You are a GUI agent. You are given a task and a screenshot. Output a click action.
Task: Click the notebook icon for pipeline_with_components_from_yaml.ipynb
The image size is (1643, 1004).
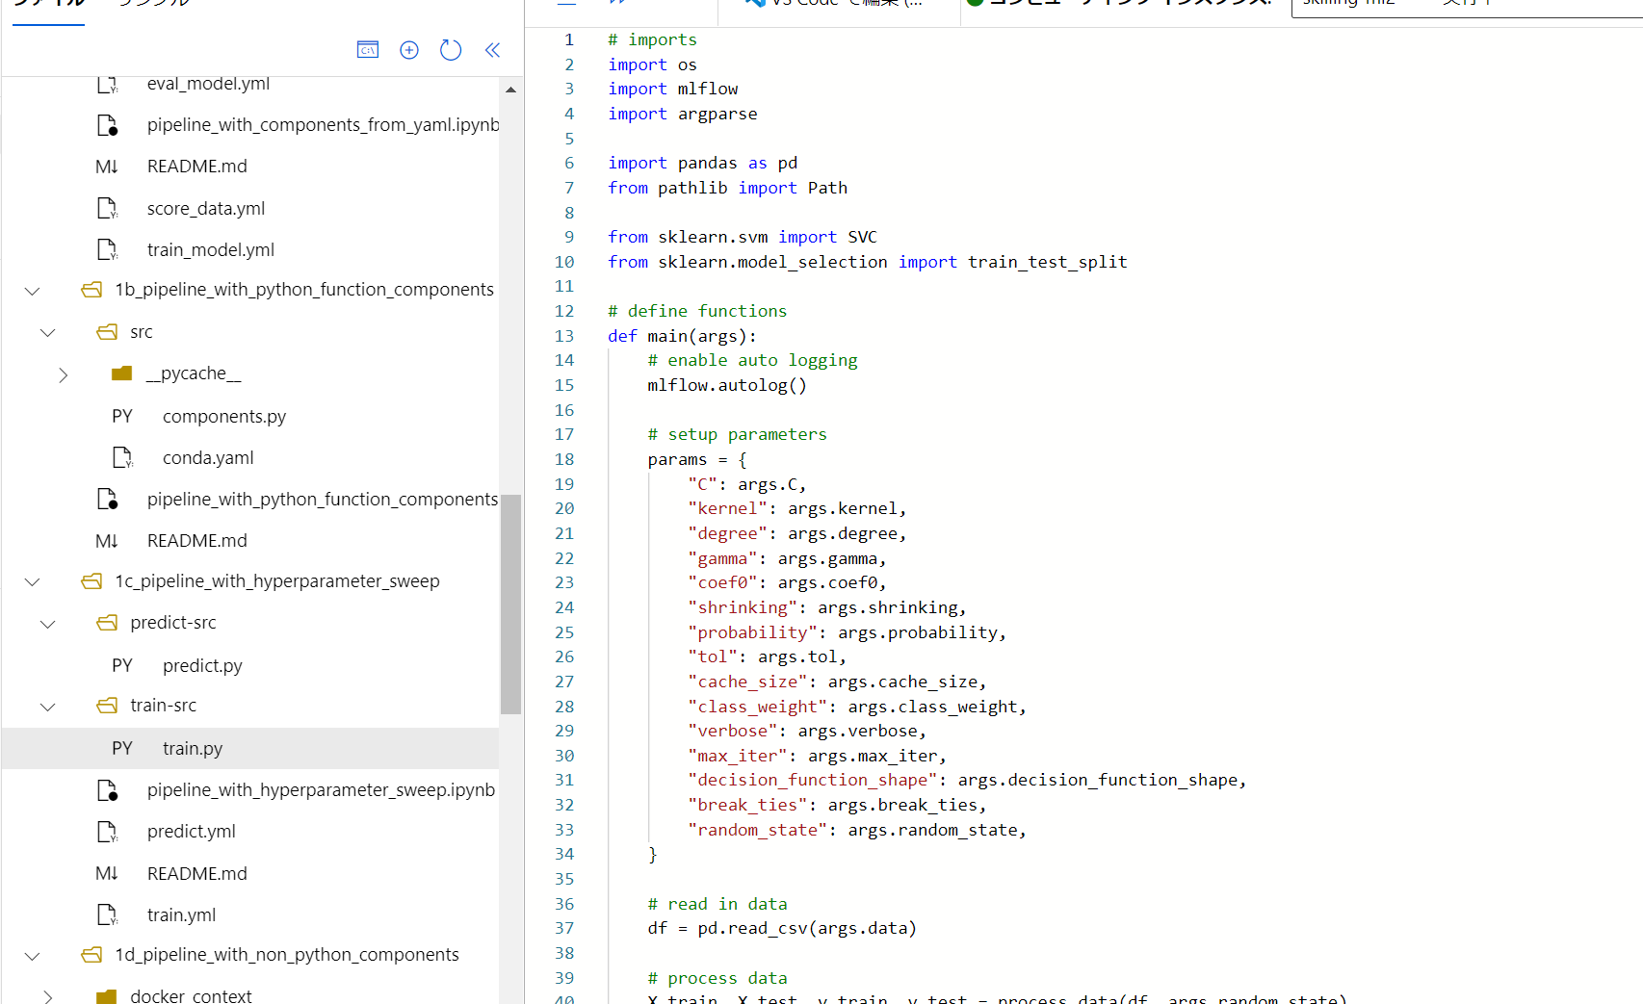tap(108, 125)
